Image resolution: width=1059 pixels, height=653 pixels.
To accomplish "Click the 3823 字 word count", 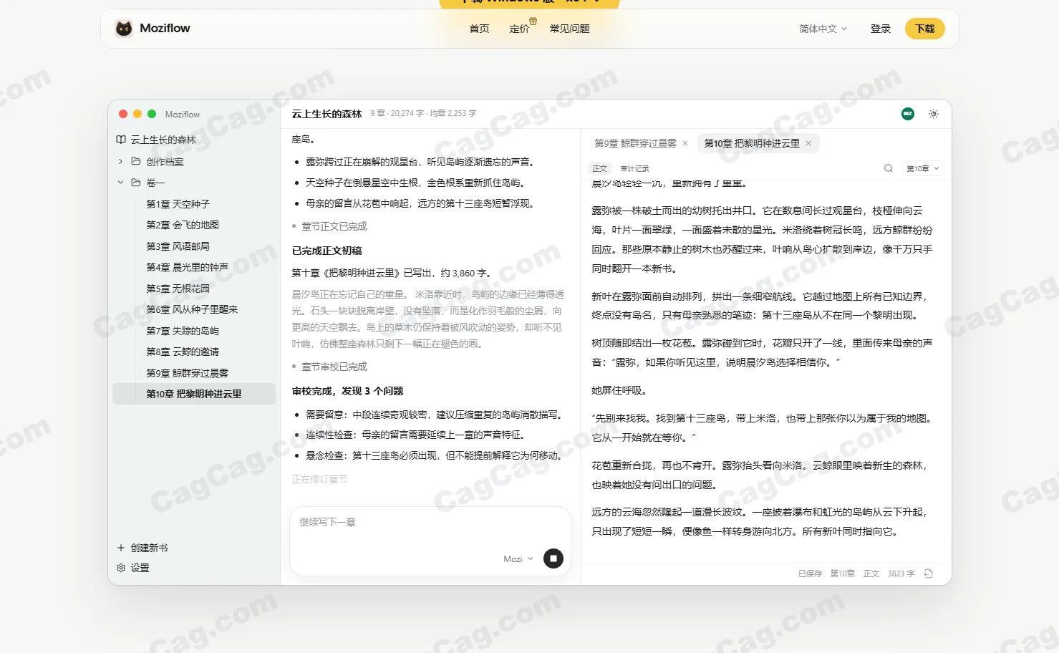I will click(901, 574).
